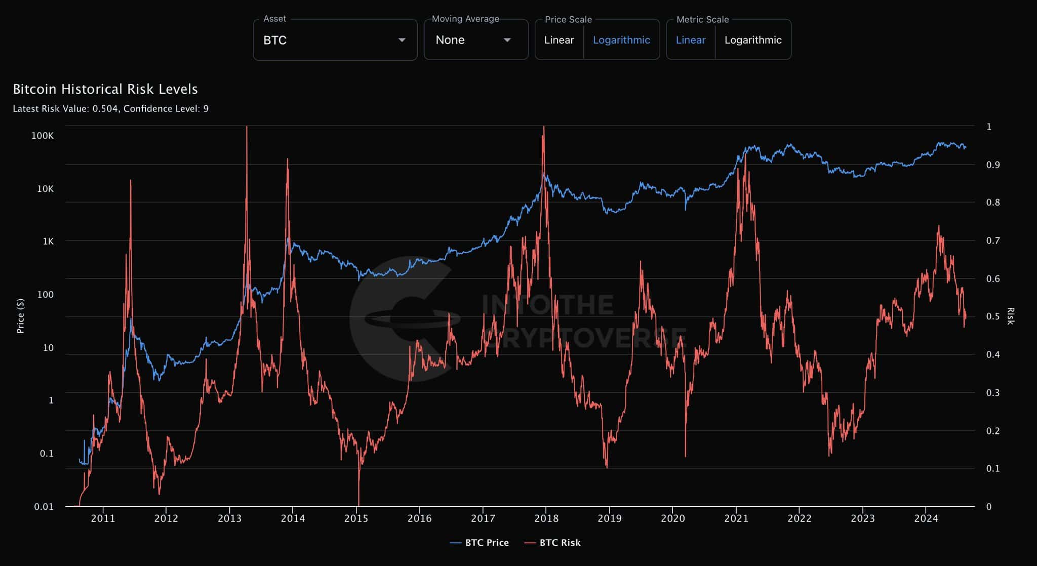
Task: Click the 2021 x-axis label
Action: point(736,518)
